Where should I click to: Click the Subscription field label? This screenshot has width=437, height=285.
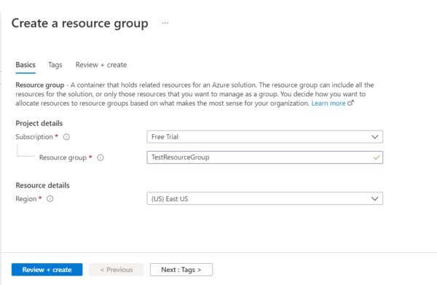[x=34, y=137]
